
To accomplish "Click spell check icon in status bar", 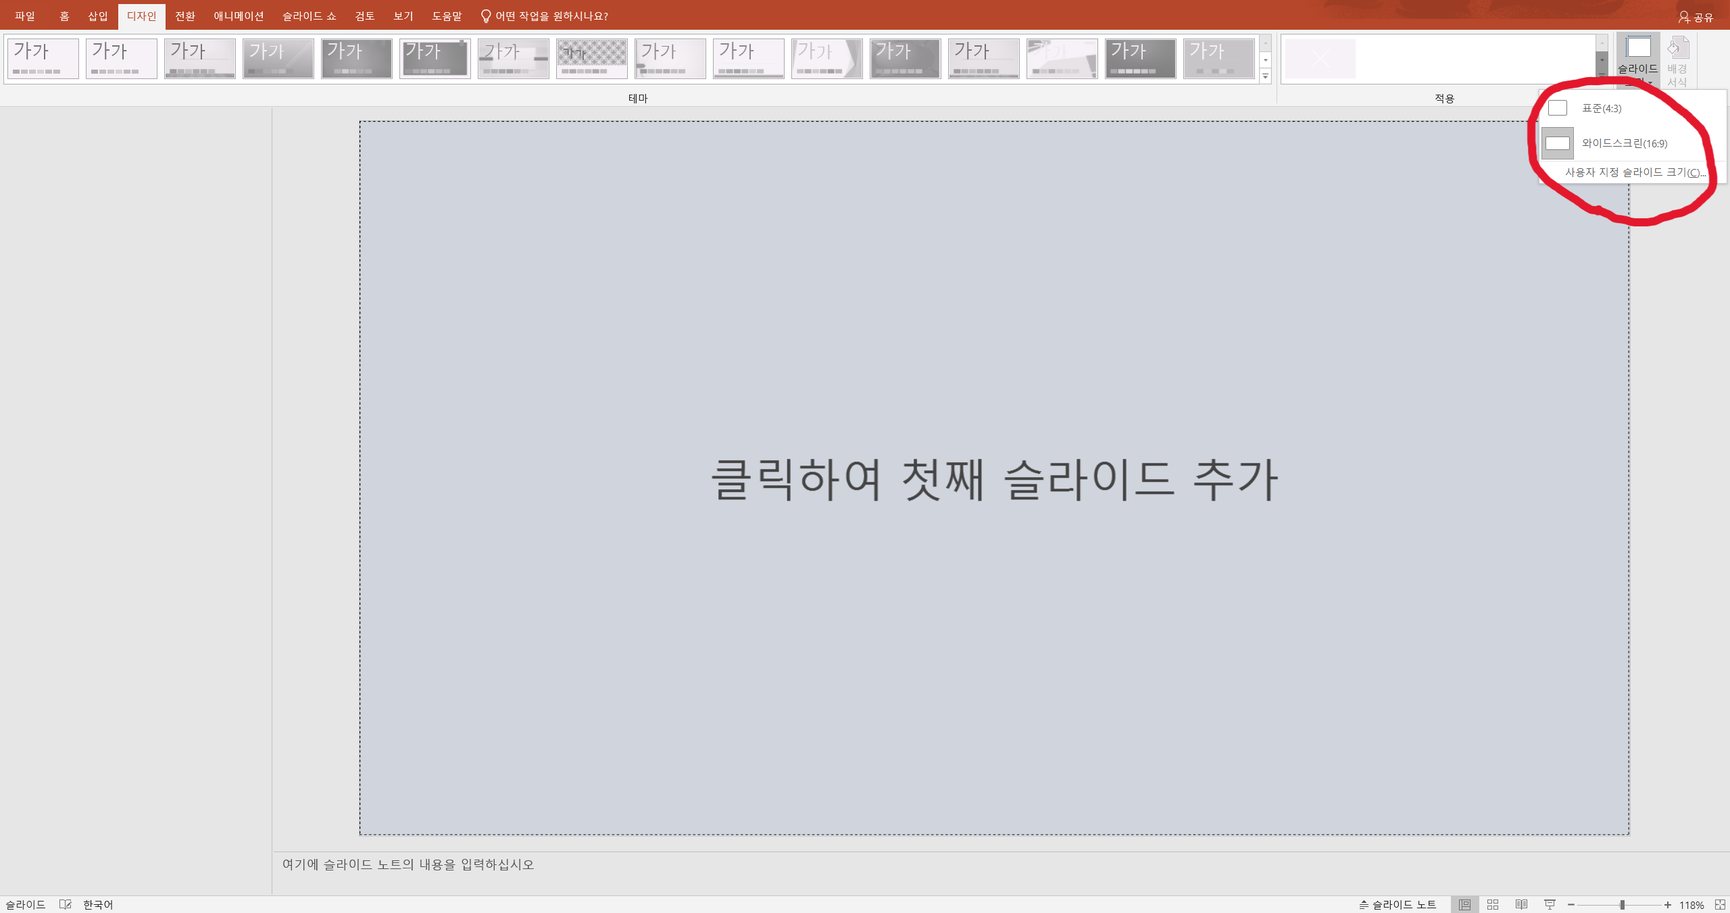I will click(65, 905).
